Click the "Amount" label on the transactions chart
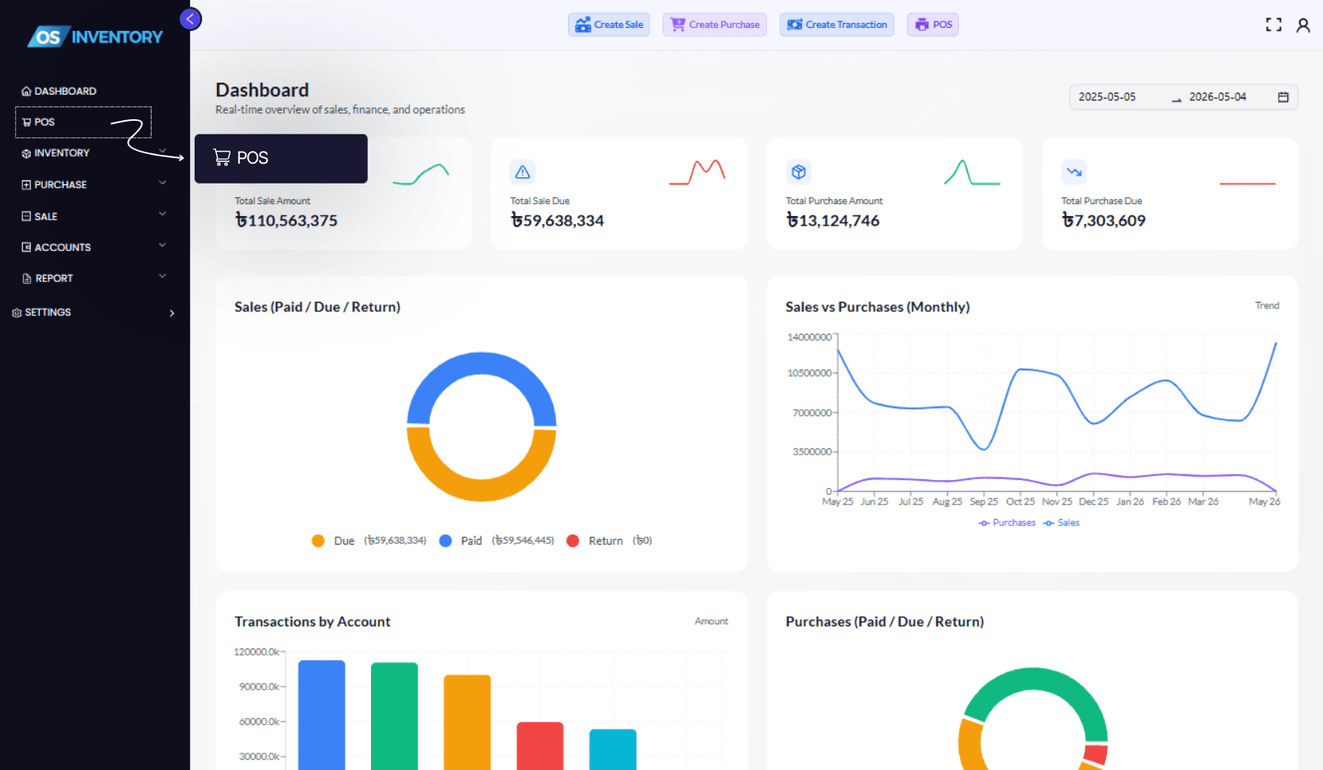Image resolution: width=1323 pixels, height=770 pixels. point(711,621)
